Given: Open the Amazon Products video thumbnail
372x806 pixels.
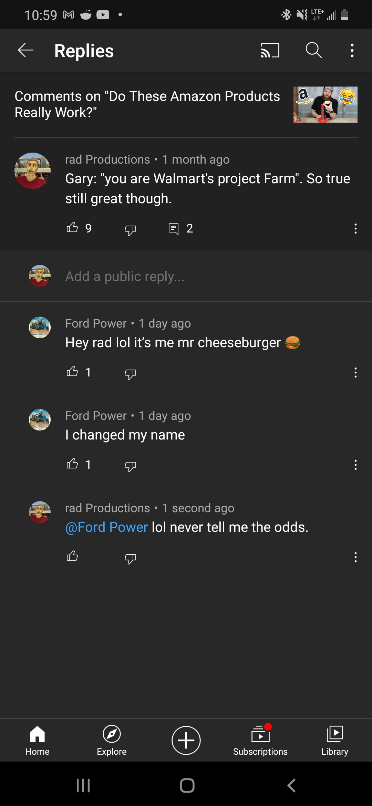Looking at the screenshot, I should click(x=325, y=105).
